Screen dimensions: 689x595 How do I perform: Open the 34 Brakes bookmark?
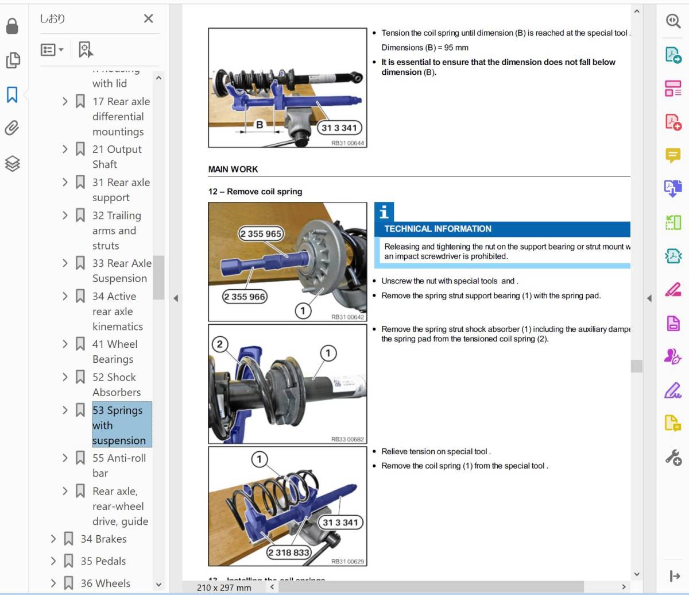point(103,539)
